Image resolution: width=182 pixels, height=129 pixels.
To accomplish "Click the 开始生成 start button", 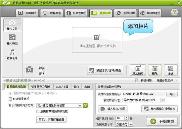I will click(x=162, y=121).
